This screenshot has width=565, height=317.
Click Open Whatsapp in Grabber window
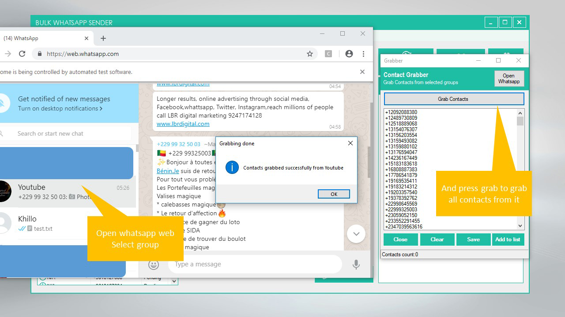(x=509, y=78)
